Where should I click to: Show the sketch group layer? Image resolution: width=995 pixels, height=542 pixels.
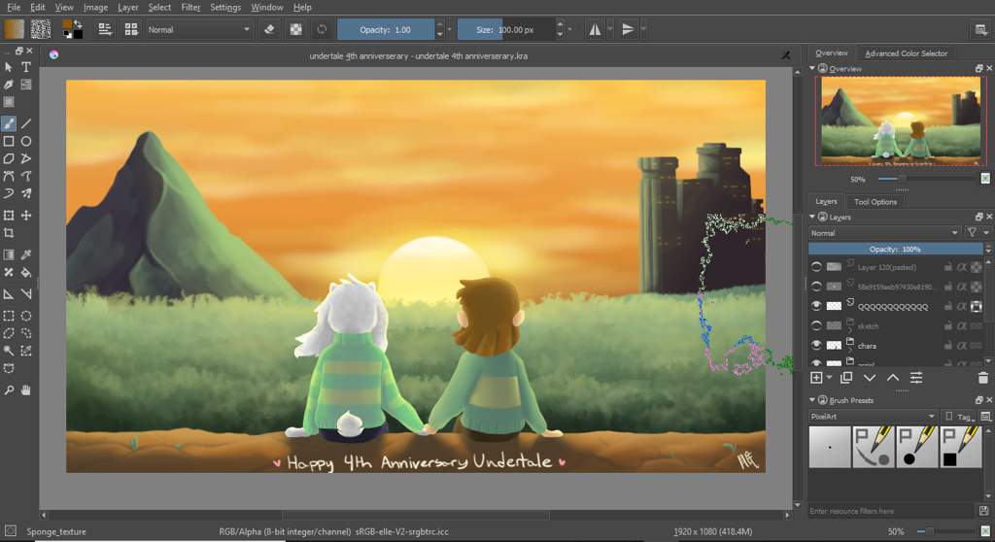point(816,325)
